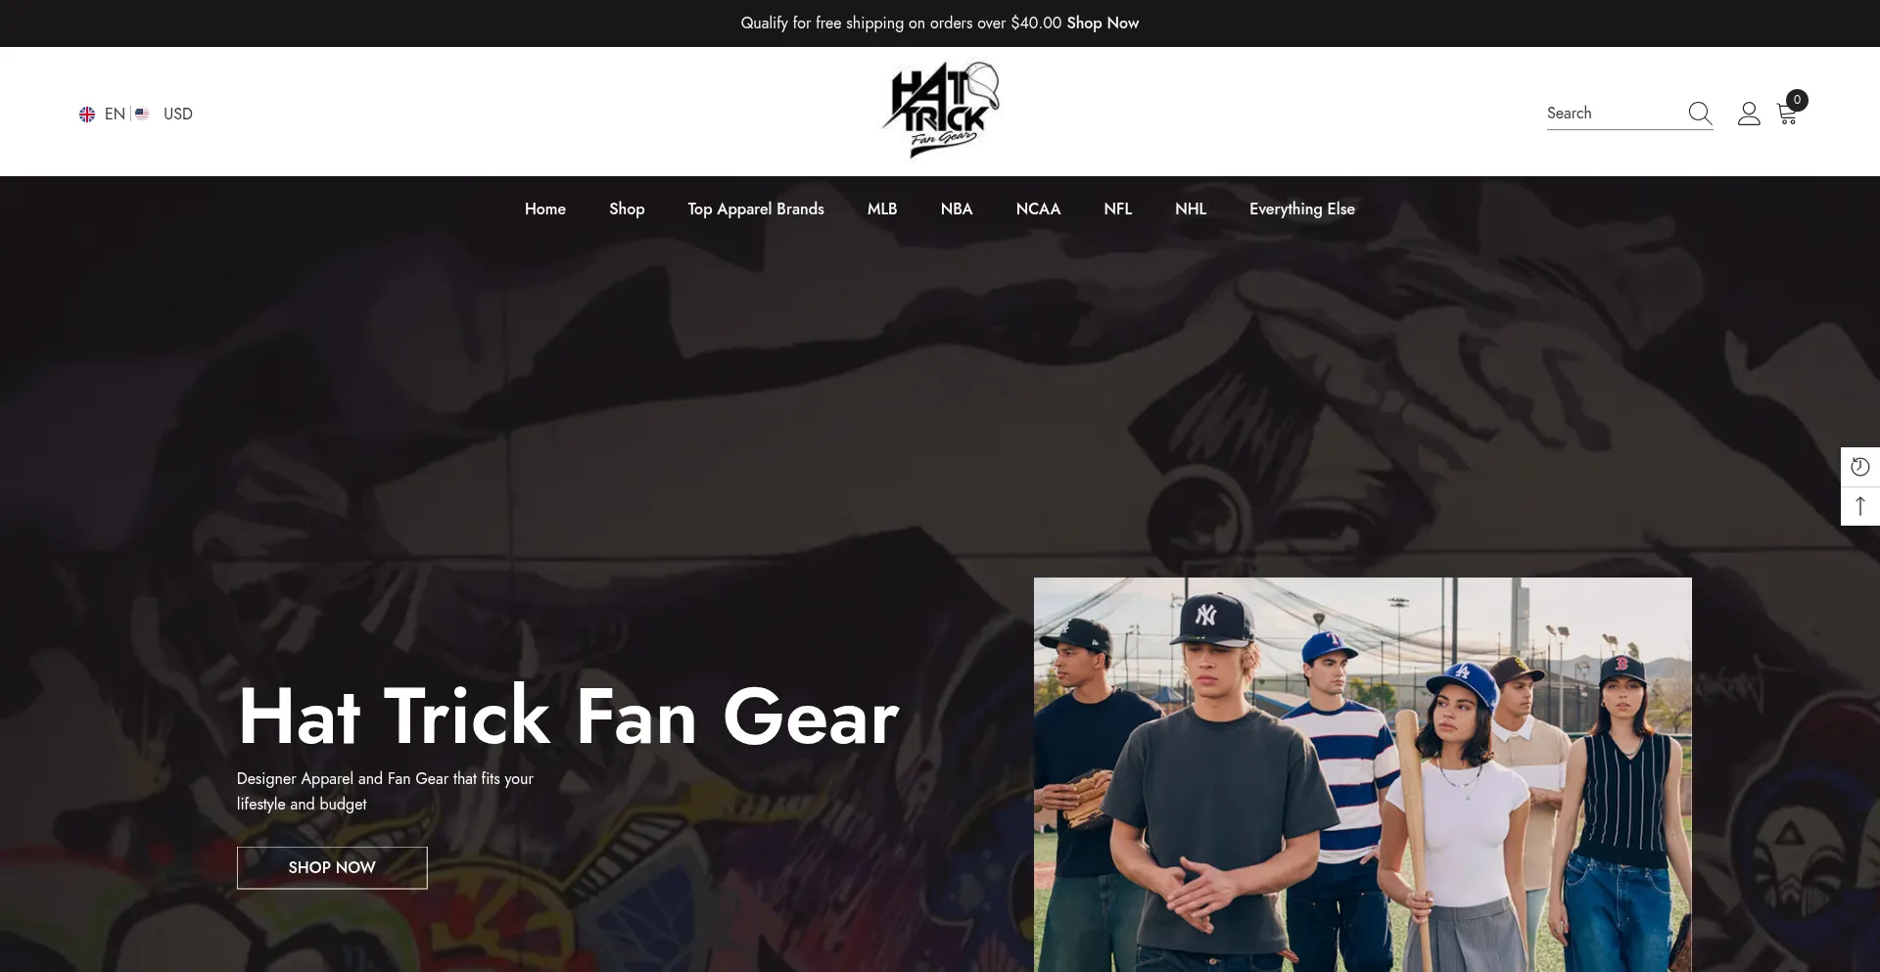Go to the NHL menu item
This screenshot has height=972, width=1880.
click(1191, 209)
